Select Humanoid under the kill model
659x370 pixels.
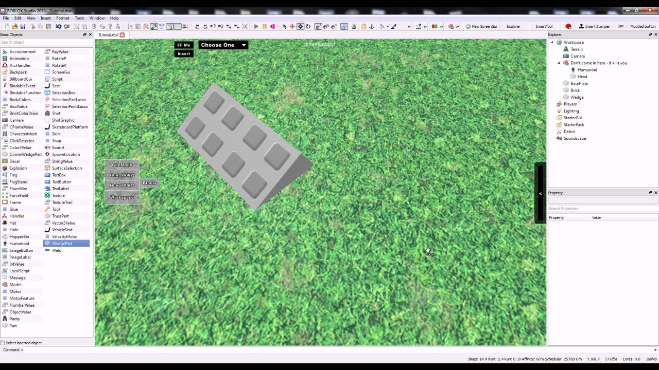(587, 70)
